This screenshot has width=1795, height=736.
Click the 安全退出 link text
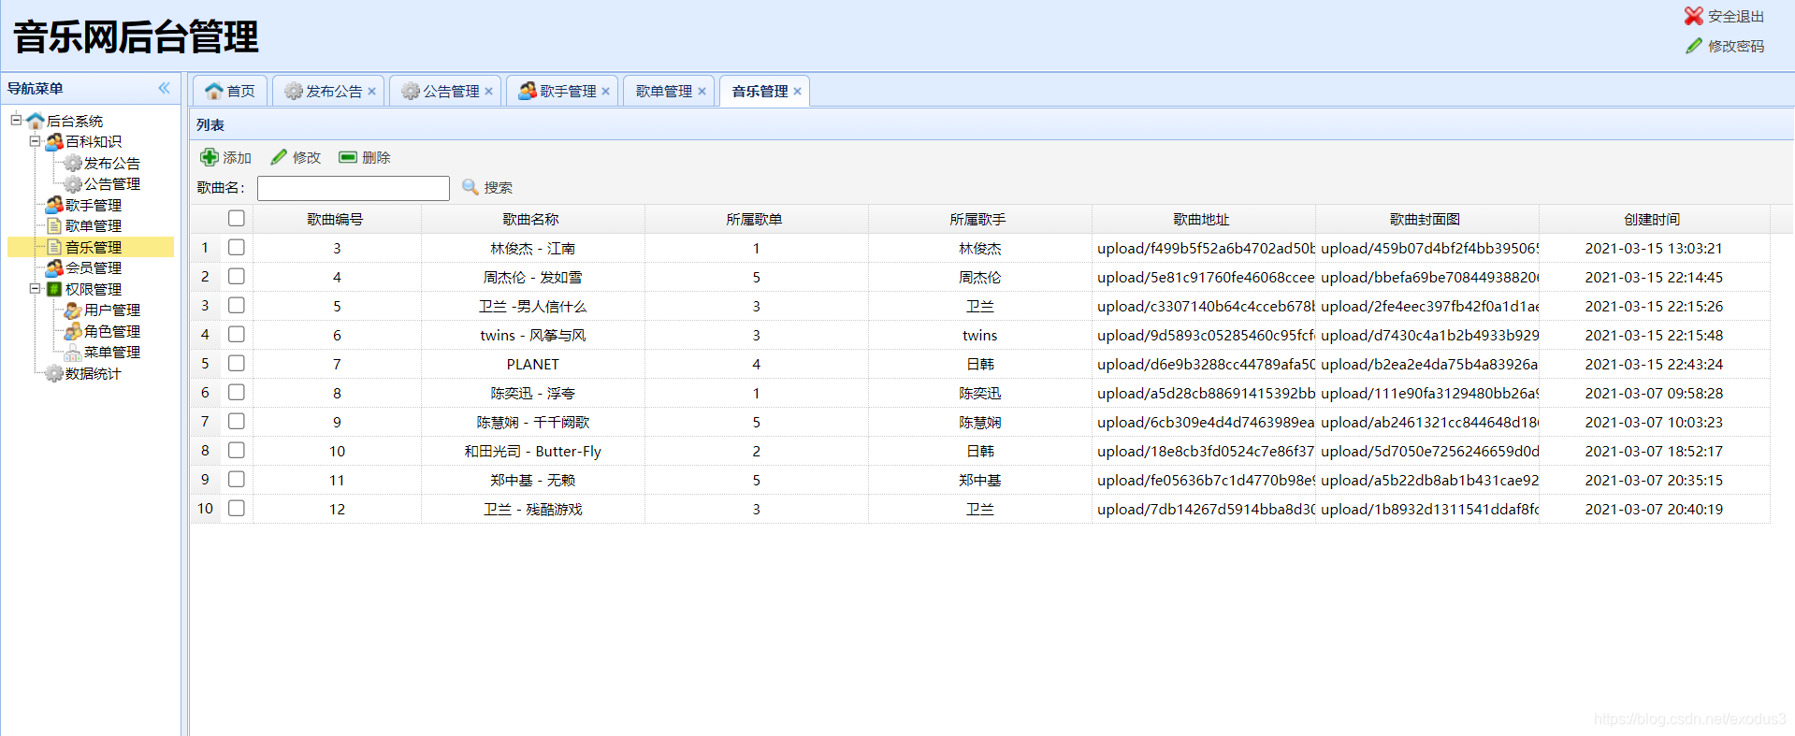(1736, 16)
